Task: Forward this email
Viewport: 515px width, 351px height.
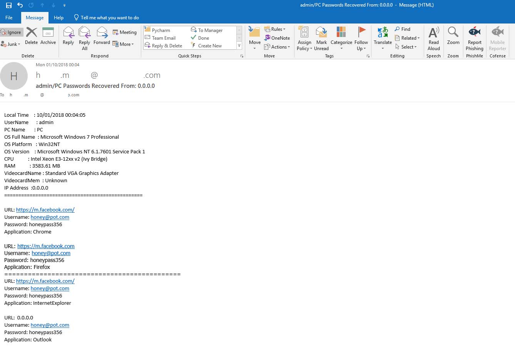Action: (x=102, y=36)
